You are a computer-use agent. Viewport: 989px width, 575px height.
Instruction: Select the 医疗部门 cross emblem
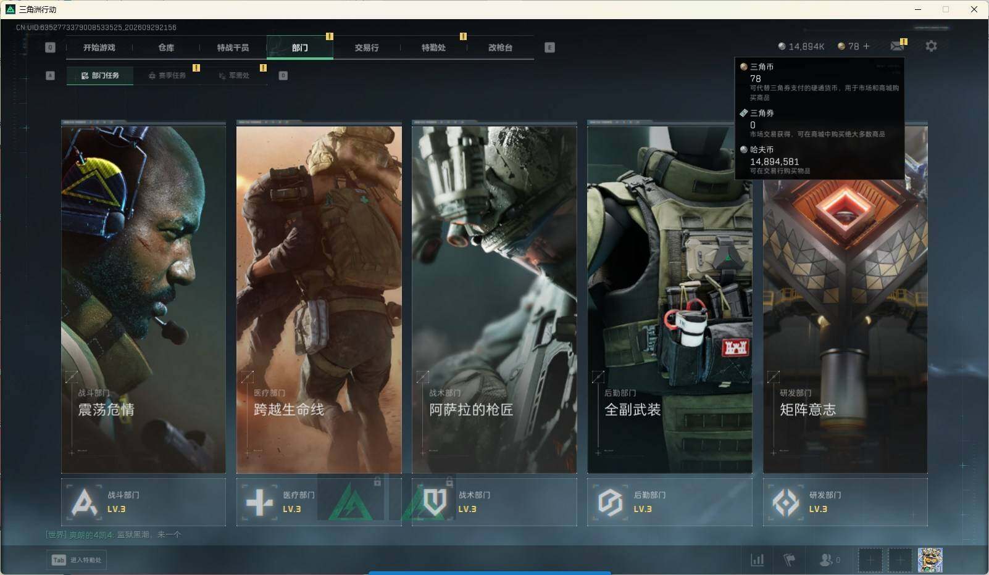259,502
